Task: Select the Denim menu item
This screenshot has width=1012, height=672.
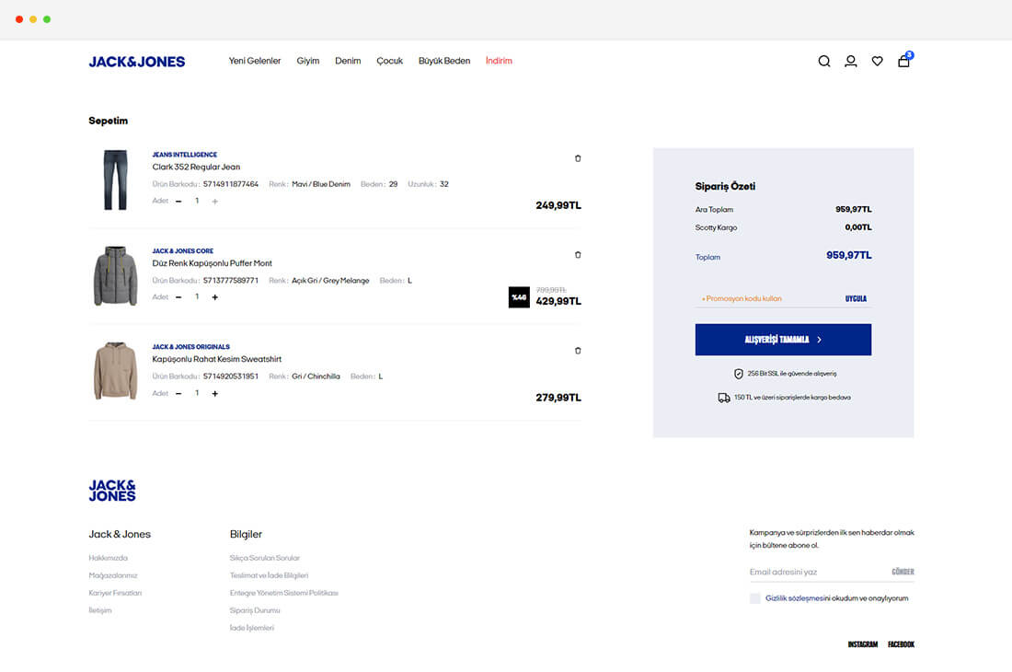Action: point(348,61)
